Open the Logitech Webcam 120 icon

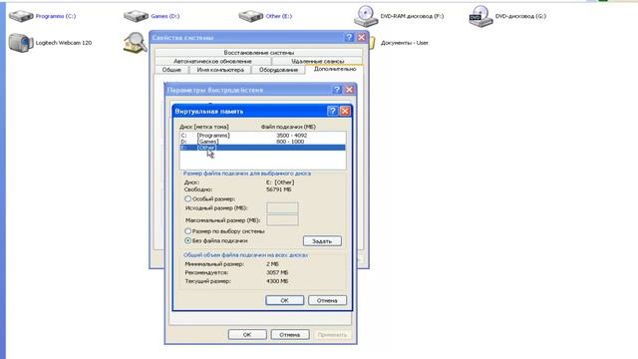21,43
